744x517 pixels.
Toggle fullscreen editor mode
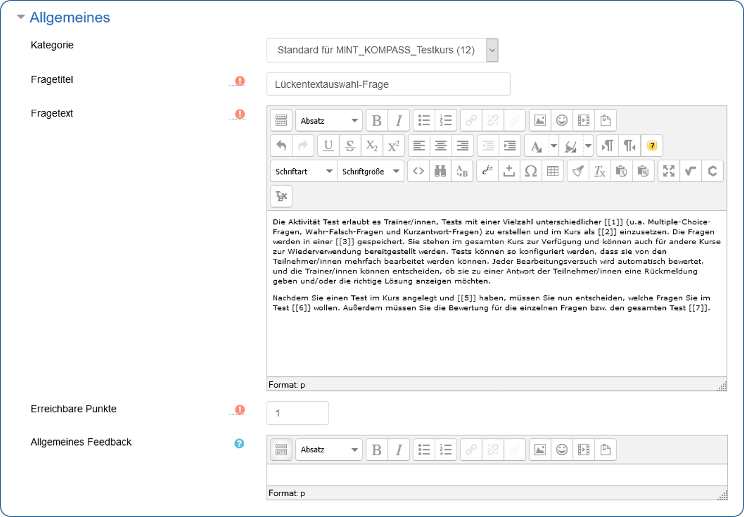[669, 171]
